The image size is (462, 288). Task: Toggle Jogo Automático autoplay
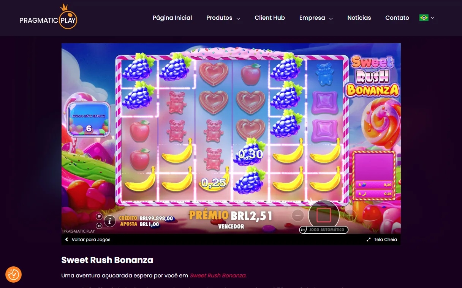pos(324,230)
